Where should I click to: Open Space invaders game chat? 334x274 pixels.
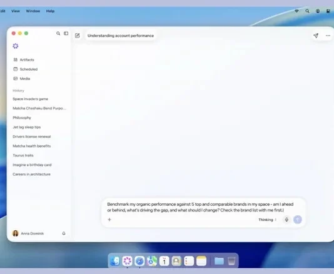pyautogui.click(x=30, y=99)
